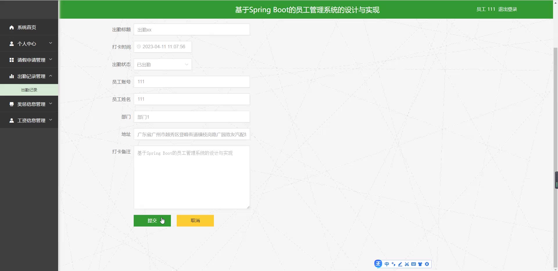Screen dimensions: 558x271
Task: Expand the 工资信息管理 menu chevron
Action: (51, 120)
